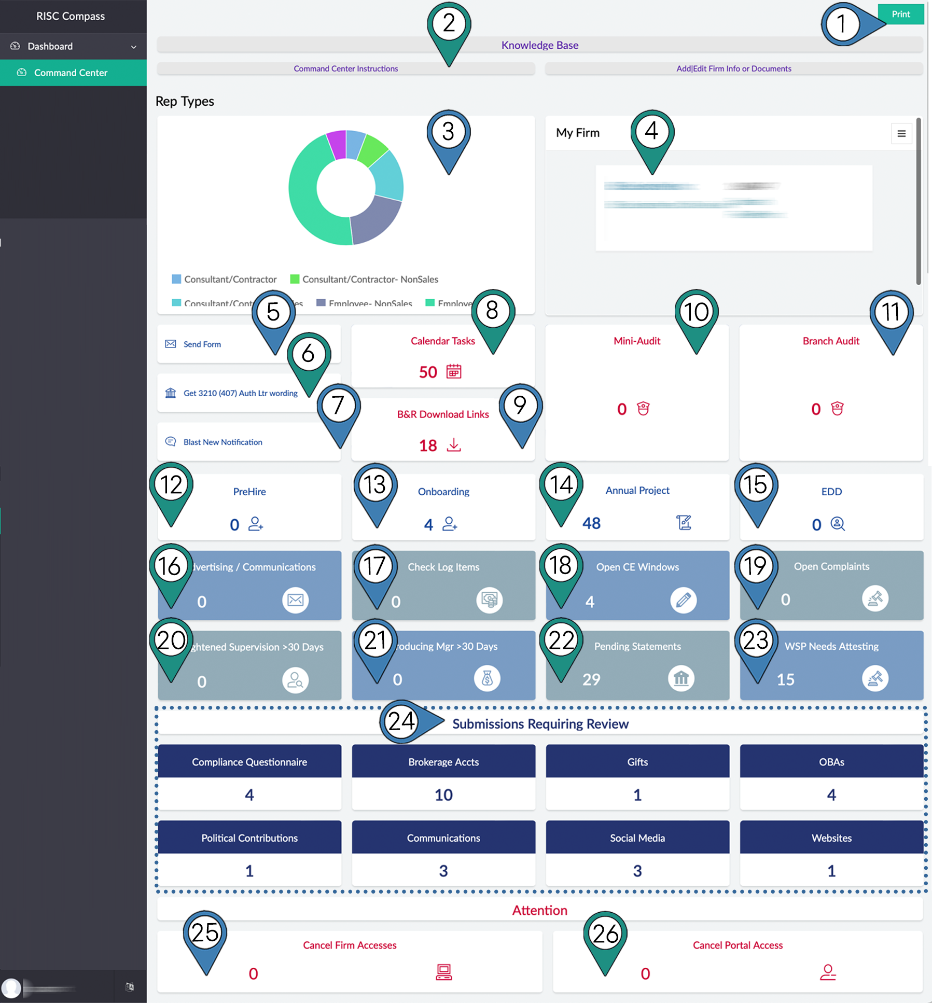932x1003 pixels.
Task: Open the Websites submissions card
Action: tap(831, 853)
